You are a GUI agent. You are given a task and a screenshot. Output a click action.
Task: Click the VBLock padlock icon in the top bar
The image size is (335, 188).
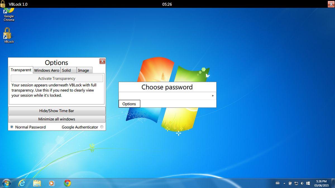pyautogui.click(x=3, y=4)
